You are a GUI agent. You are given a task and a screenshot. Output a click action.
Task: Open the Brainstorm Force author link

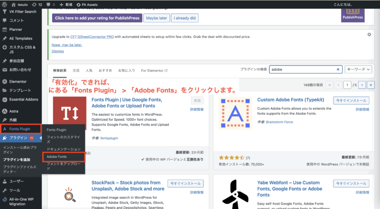pyautogui.click(x=279, y=122)
